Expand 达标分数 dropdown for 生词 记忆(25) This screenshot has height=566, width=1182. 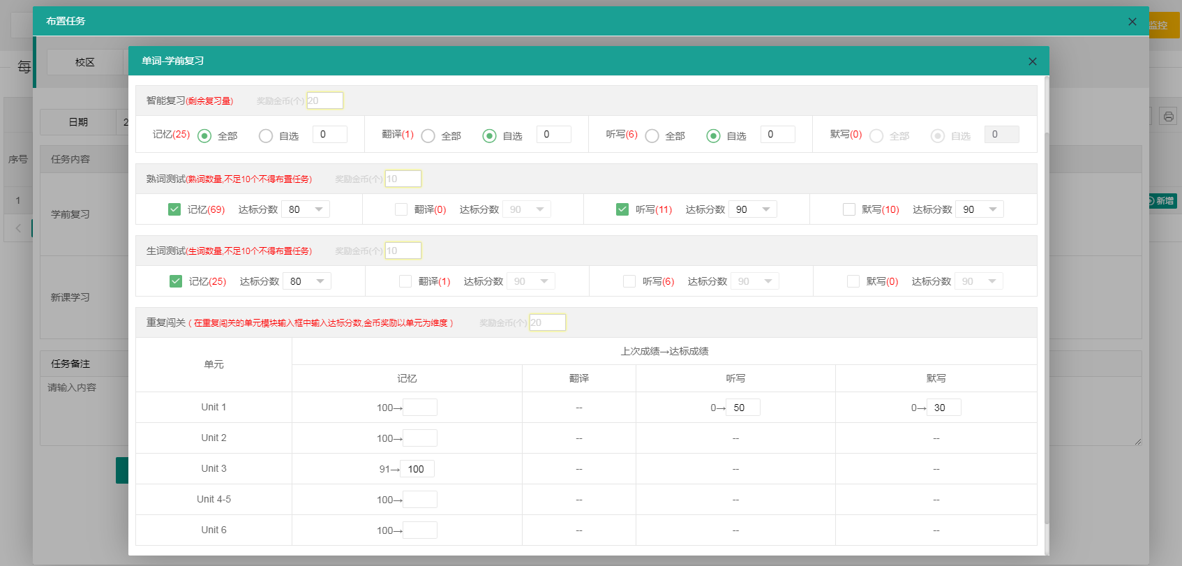[x=307, y=281]
